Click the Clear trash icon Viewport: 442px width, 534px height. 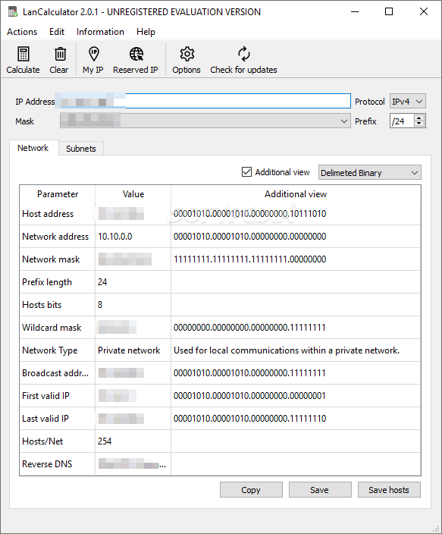[x=61, y=54]
